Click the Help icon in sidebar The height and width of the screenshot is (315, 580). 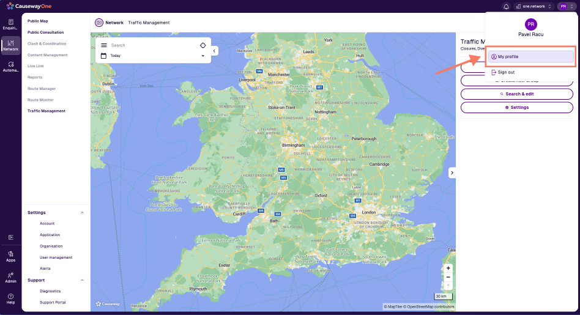point(10,298)
